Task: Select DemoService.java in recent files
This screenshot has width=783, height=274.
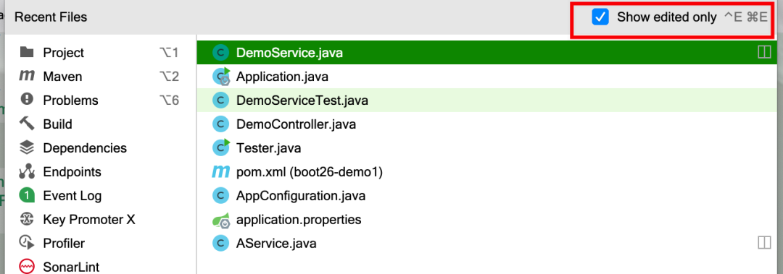Action: (x=487, y=52)
